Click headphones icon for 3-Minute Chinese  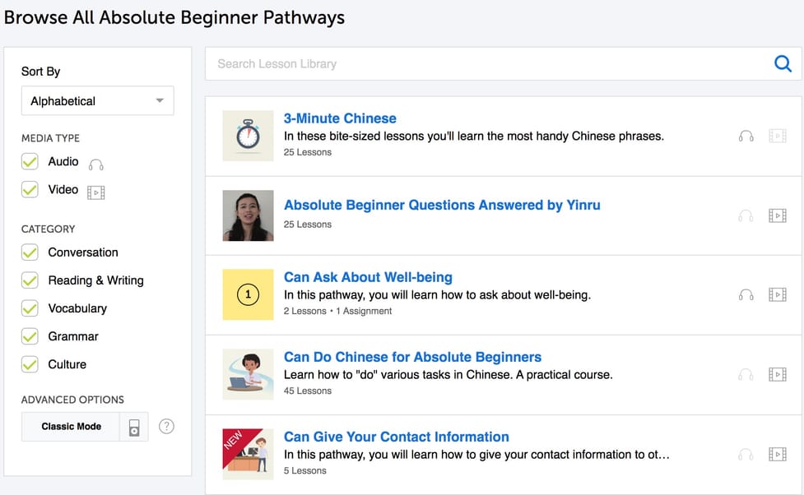(746, 136)
